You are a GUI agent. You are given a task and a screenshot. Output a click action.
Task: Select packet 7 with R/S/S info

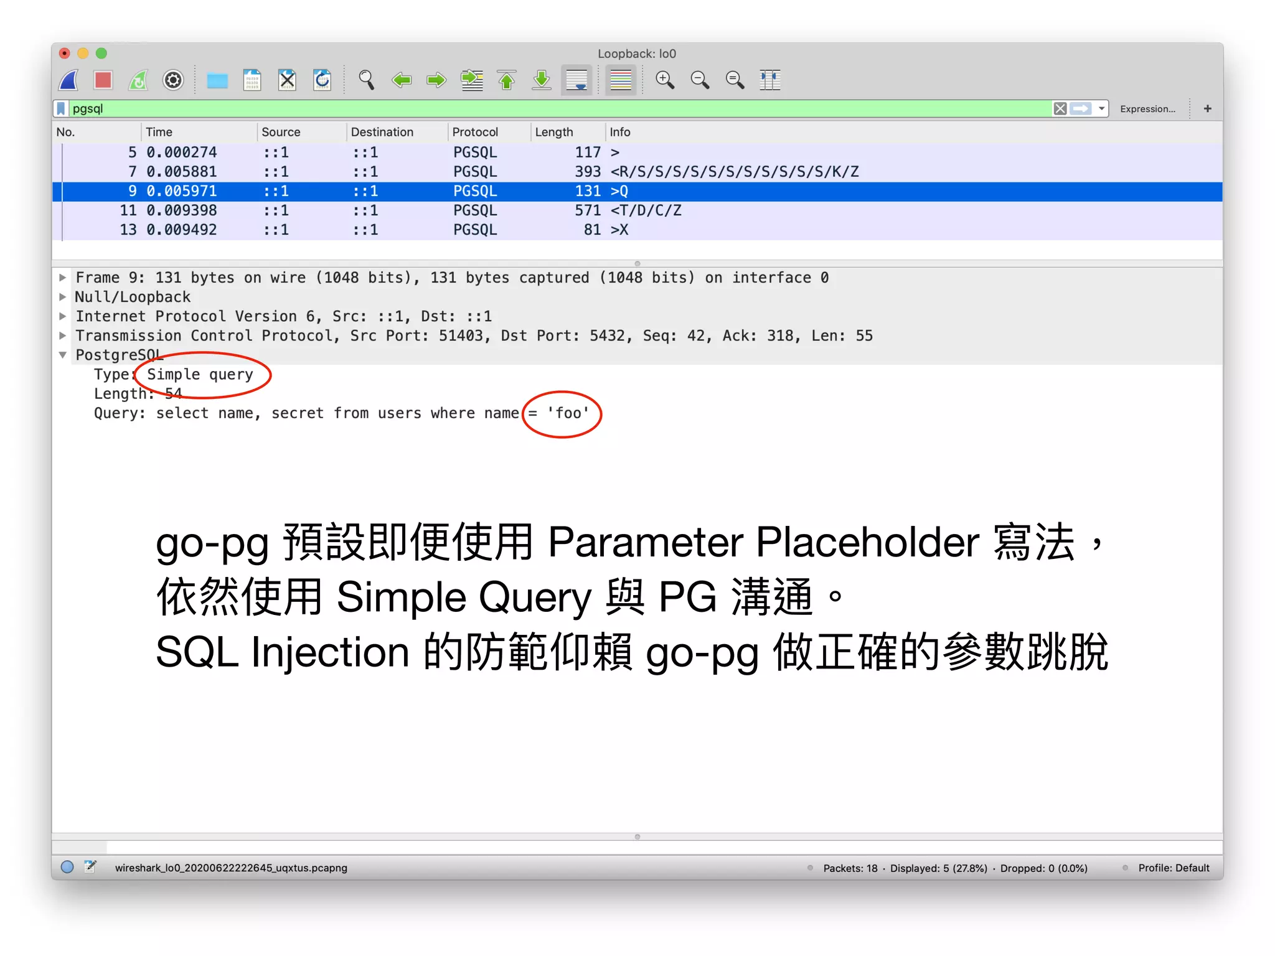(x=637, y=172)
